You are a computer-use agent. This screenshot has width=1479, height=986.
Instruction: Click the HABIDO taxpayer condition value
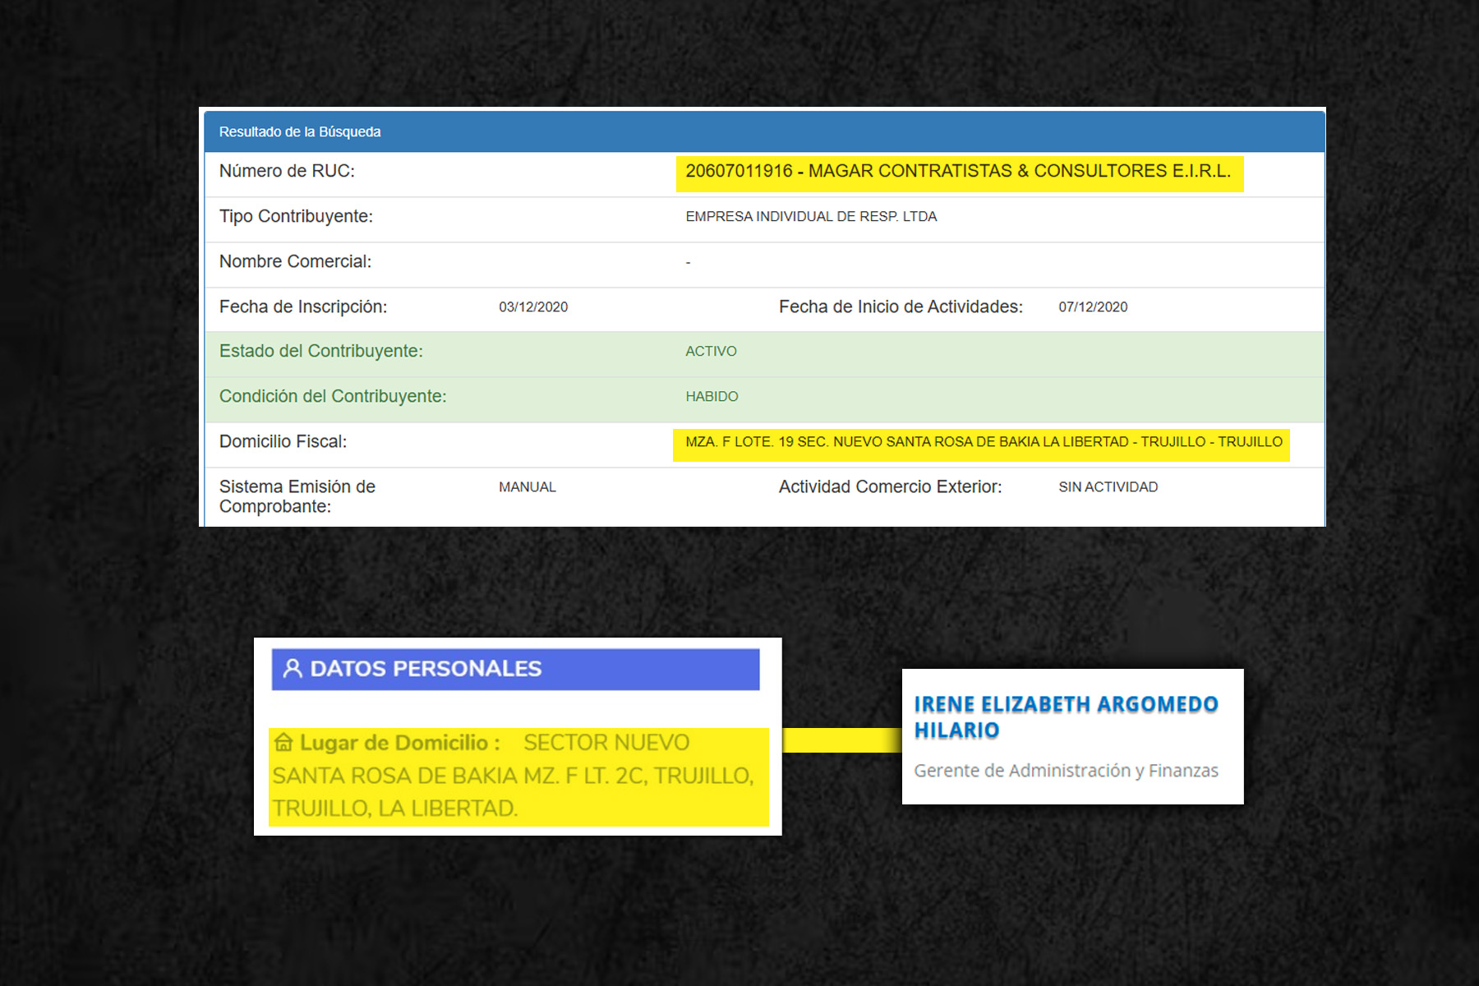[712, 397]
